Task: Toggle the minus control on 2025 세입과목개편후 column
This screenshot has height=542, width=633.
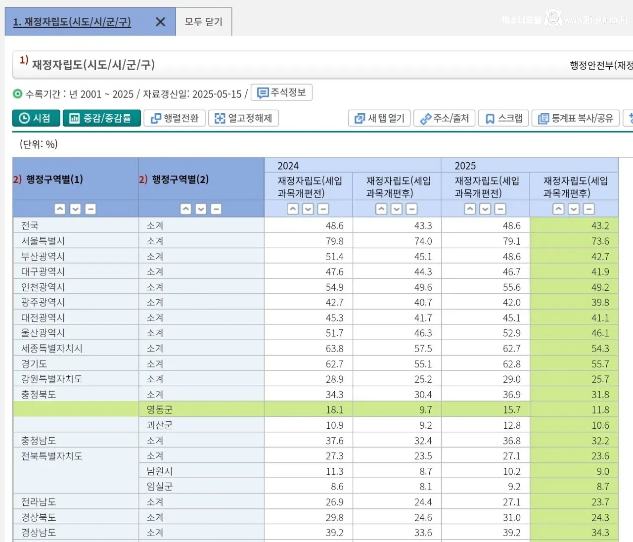Action: [588, 209]
